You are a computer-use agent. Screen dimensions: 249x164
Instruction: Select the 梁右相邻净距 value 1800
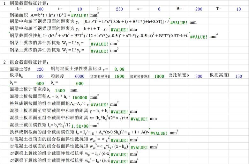click(159, 76)
